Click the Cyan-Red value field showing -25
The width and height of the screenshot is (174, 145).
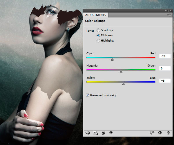point(165,56)
